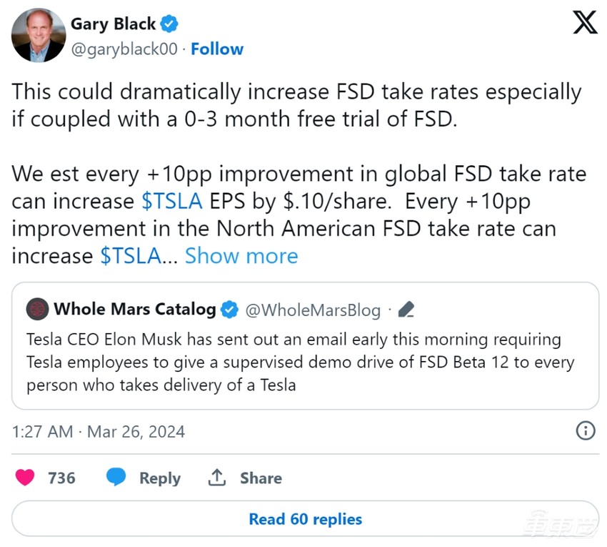Click the pencil icon in quoted tweet
Viewport: 607px width, 547px height.
(x=406, y=310)
